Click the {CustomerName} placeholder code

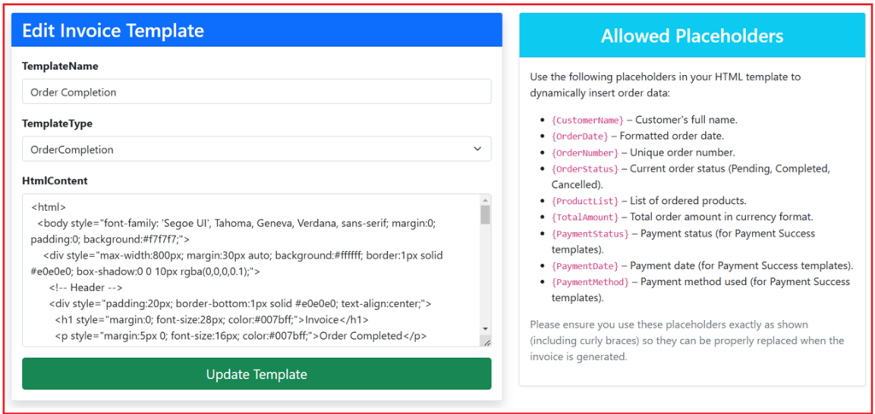[x=588, y=120]
